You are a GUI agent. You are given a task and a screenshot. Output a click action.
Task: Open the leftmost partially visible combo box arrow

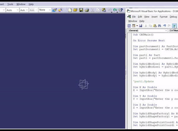[4, 10]
